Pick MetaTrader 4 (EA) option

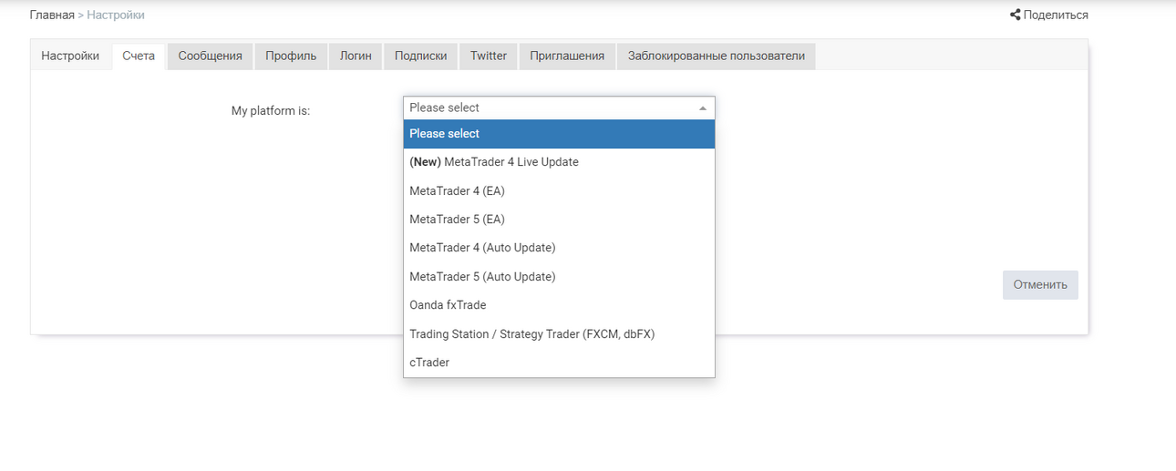click(x=559, y=190)
